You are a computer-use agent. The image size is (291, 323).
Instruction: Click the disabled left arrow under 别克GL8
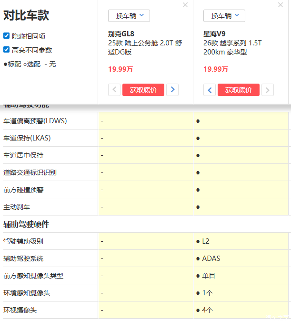click(x=114, y=90)
